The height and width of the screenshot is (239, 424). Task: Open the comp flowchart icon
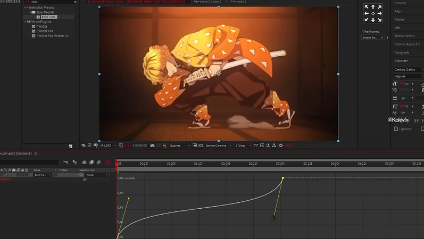coord(274,146)
